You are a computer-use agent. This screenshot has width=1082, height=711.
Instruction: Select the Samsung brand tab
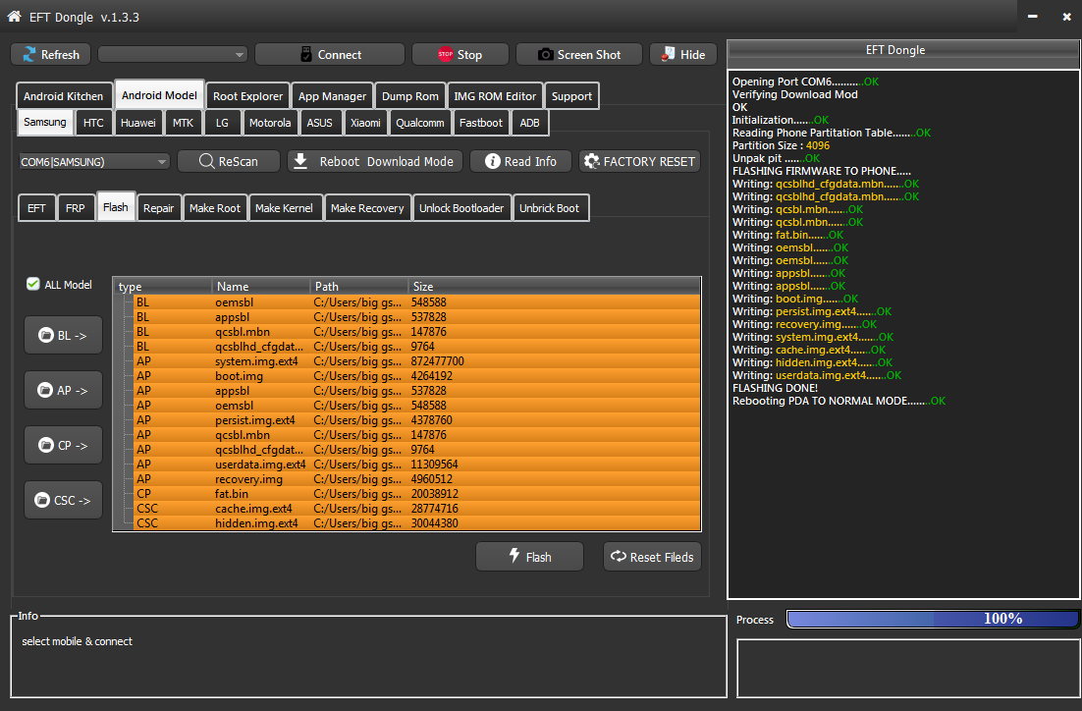[x=45, y=122]
